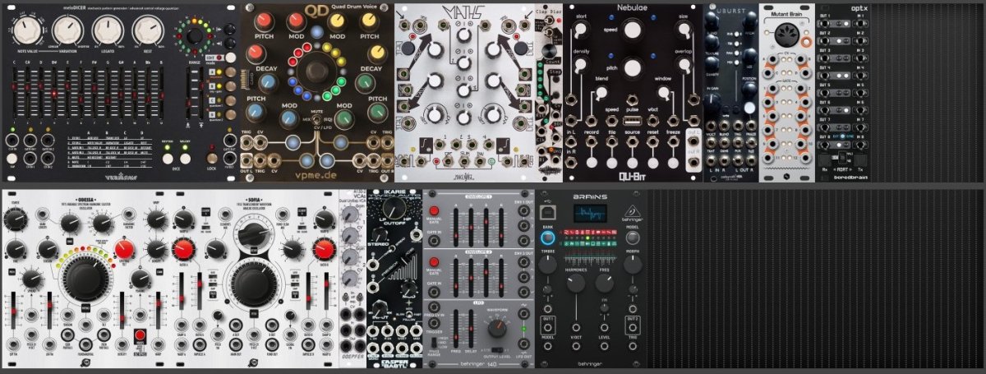Viewport: 986px width, 374px height.
Task: Click the red Odessa knob
Action: [x=124, y=251]
